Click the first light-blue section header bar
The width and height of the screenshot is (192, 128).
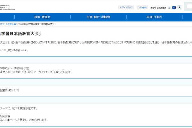[x=96, y=60]
